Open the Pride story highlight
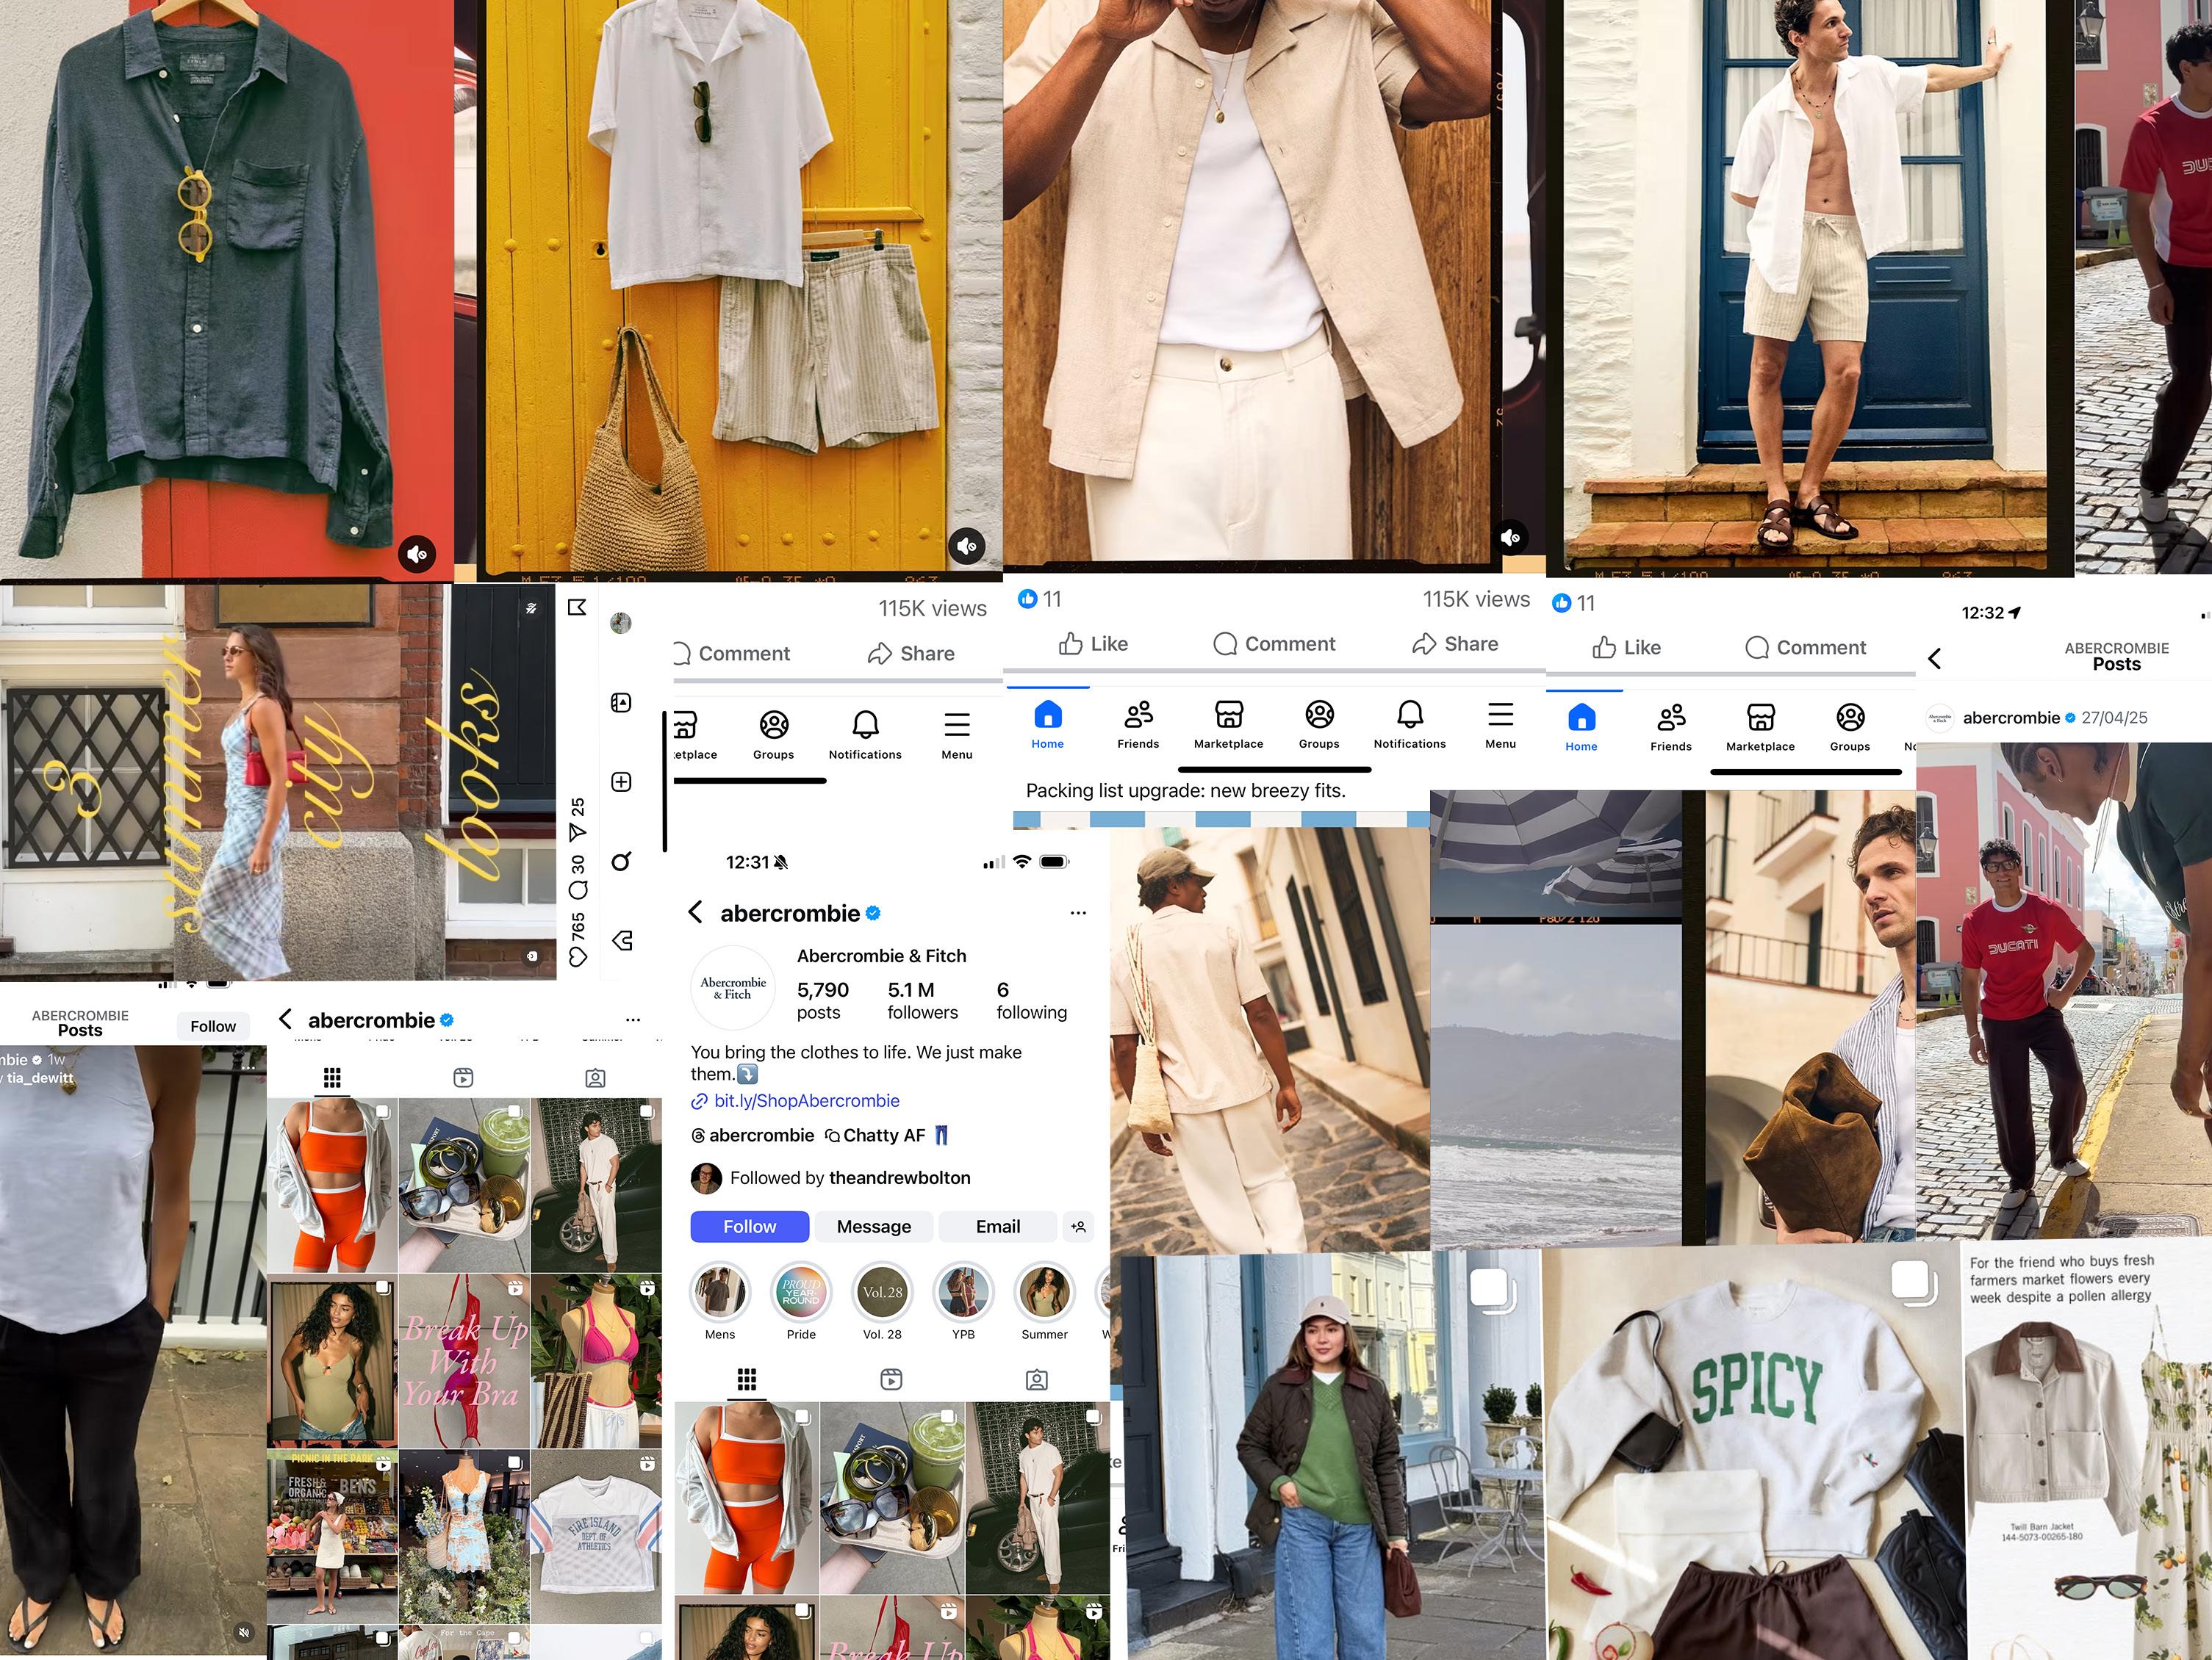The image size is (2212, 1660). pos(801,1292)
